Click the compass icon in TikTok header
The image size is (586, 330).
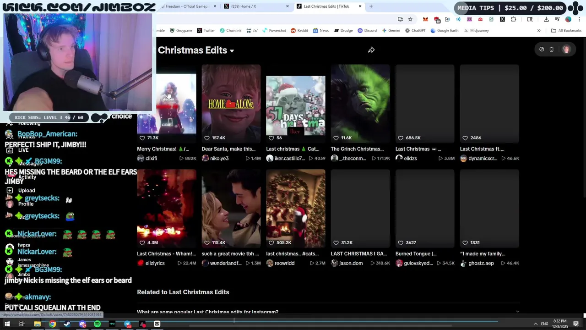coord(542,49)
